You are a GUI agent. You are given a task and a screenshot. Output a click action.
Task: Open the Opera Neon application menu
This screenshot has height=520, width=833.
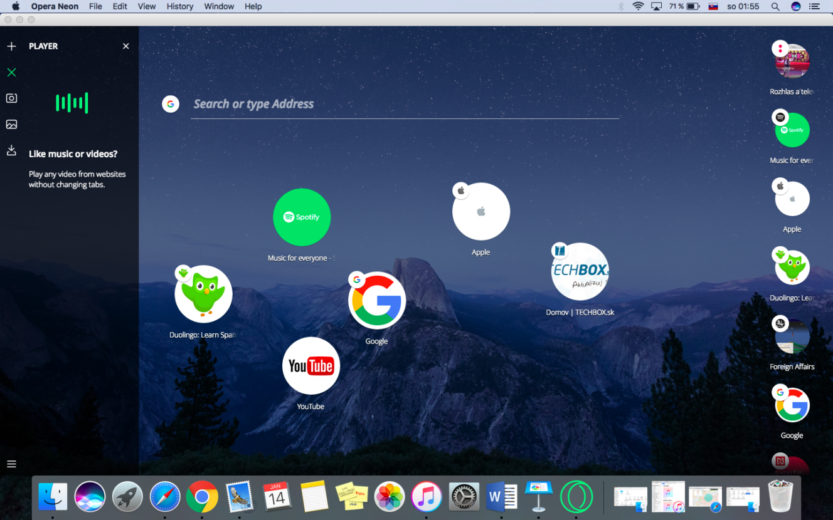click(55, 6)
